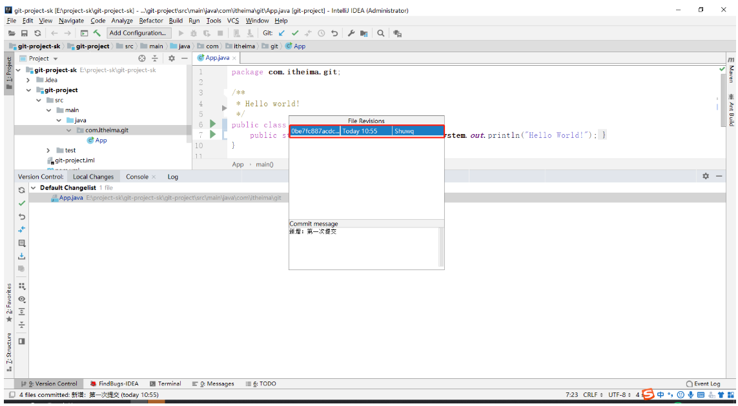
Task: Close the App.java editor tab
Action: click(234, 58)
